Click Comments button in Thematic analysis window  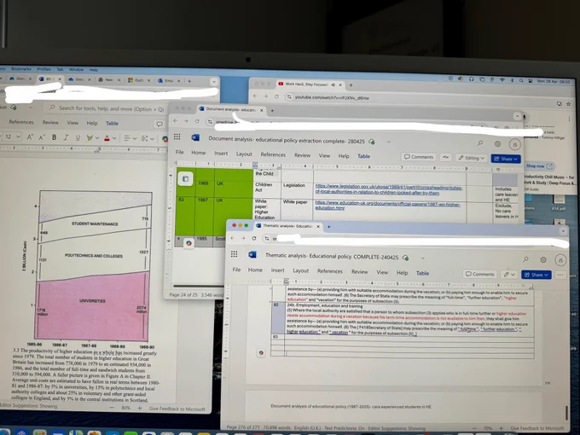(x=479, y=274)
